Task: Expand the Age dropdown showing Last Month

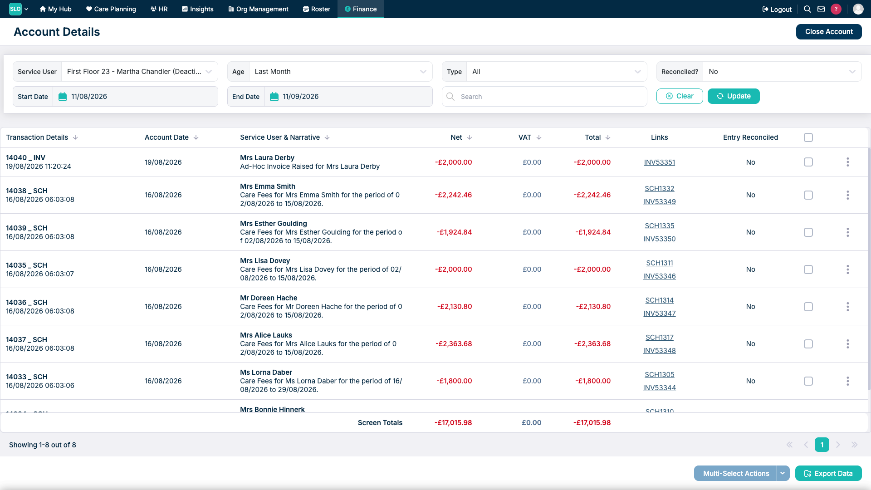Action: tap(341, 72)
